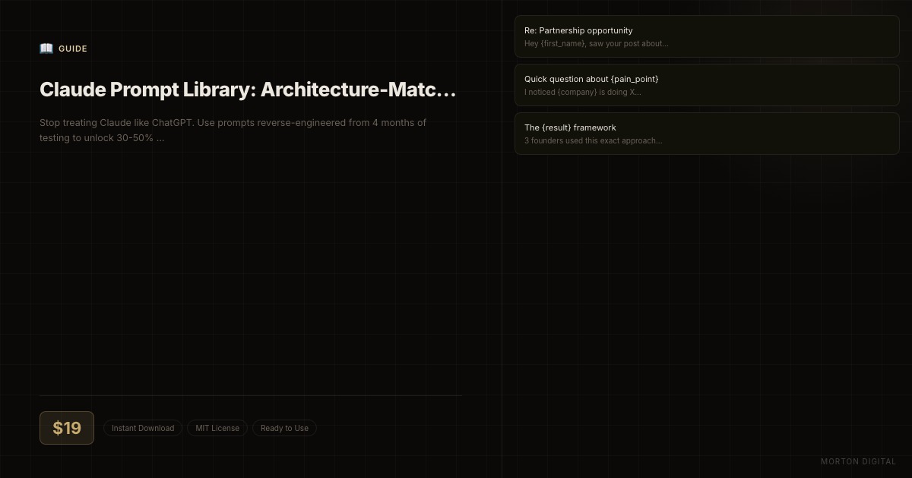
Task: Click '3 founders used this exact approach' text
Action: pos(594,141)
